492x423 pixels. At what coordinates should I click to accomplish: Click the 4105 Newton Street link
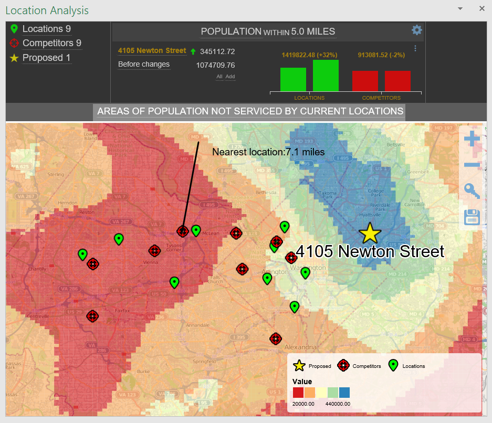pos(152,50)
